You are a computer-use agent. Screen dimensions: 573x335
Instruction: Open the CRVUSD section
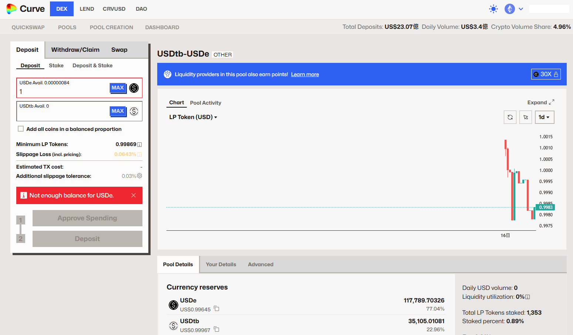click(x=114, y=9)
